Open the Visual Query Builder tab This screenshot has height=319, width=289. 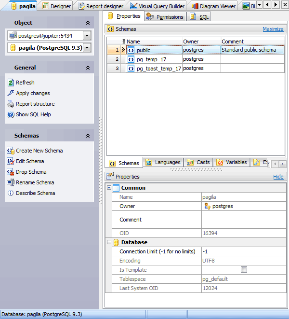(x=158, y=6)
